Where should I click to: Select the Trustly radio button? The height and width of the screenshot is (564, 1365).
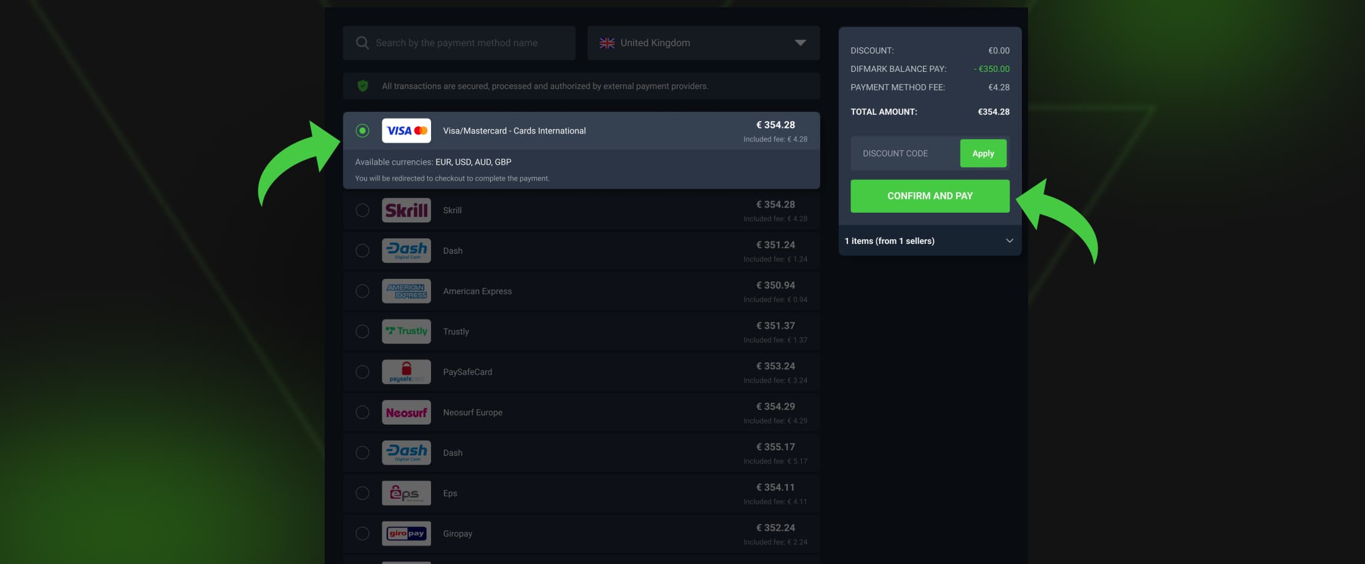coord(362,332)
